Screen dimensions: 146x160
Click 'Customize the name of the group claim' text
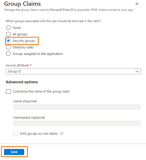coord(41,92)
